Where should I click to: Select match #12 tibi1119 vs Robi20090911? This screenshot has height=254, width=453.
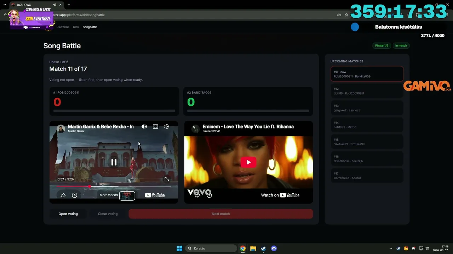click(x=367, y=91)
